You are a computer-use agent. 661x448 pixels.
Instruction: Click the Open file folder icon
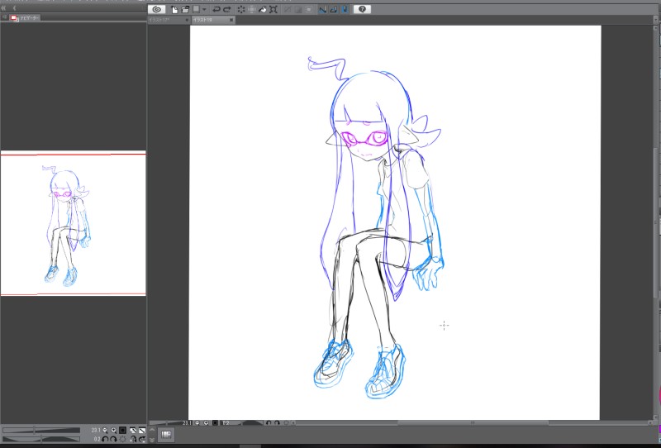point(185,9)
